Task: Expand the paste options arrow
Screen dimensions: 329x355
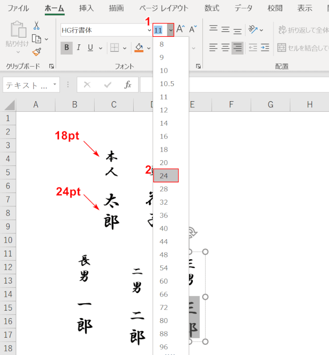Action: pyautogui.click(x=18, y=52)
